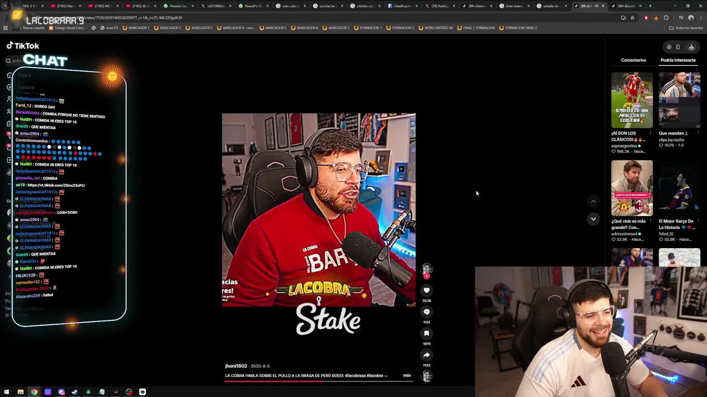The width and height of the screenshot is (707, 397).
Task: Like the video with the heart icon
Action: pyautogui.click(x=426, y=290)
